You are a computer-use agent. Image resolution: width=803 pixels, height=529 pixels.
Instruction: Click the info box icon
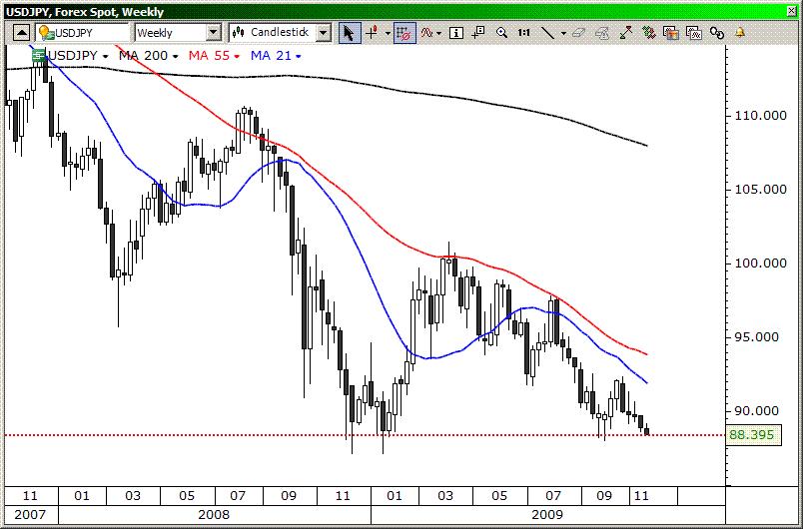click(x=455, y=33)
